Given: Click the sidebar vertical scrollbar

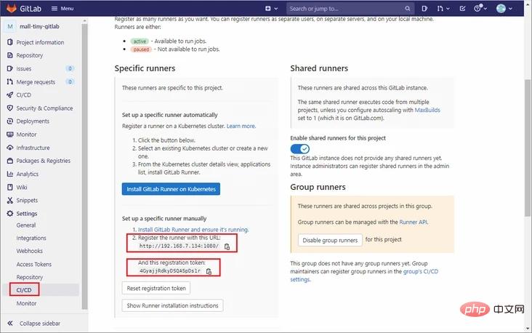Looking at the screenshot, I should [x=84, y=166].
